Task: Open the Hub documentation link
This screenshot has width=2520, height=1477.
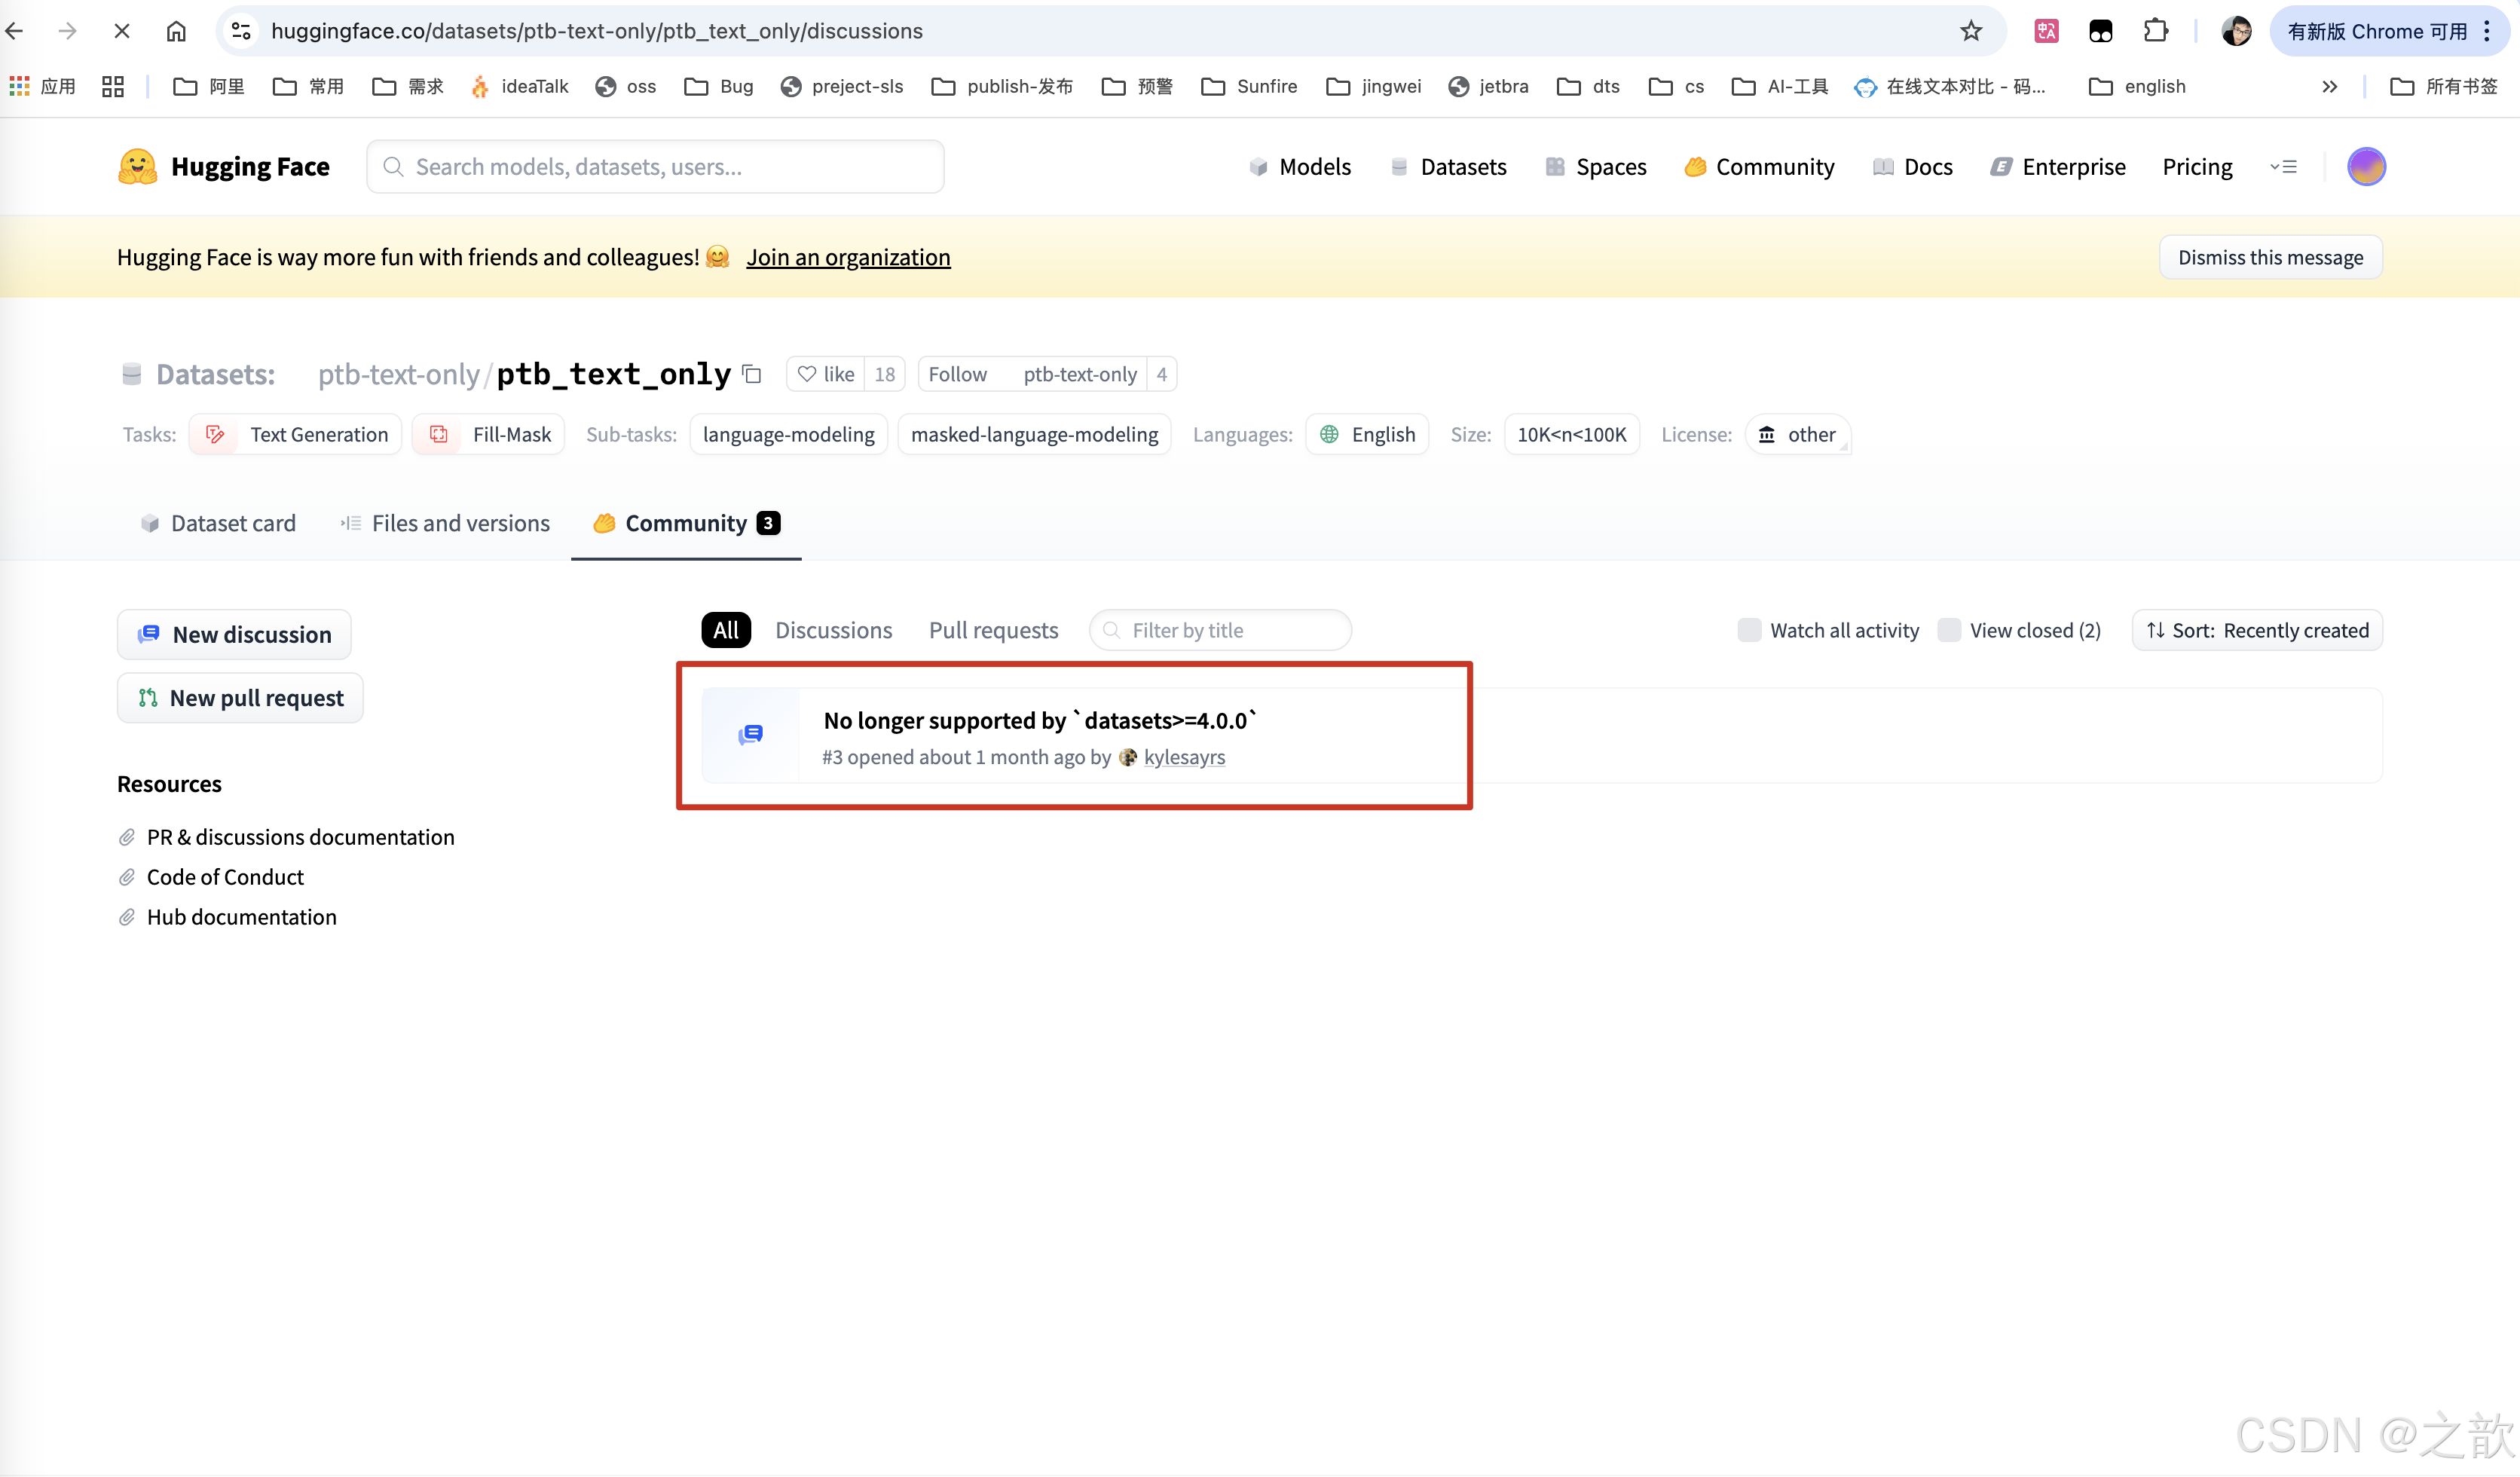Action: [241, 917]
